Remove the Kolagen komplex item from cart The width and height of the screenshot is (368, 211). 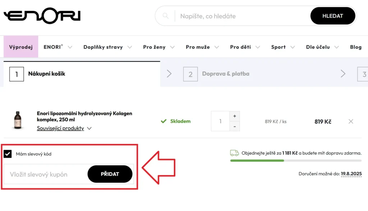351,121
